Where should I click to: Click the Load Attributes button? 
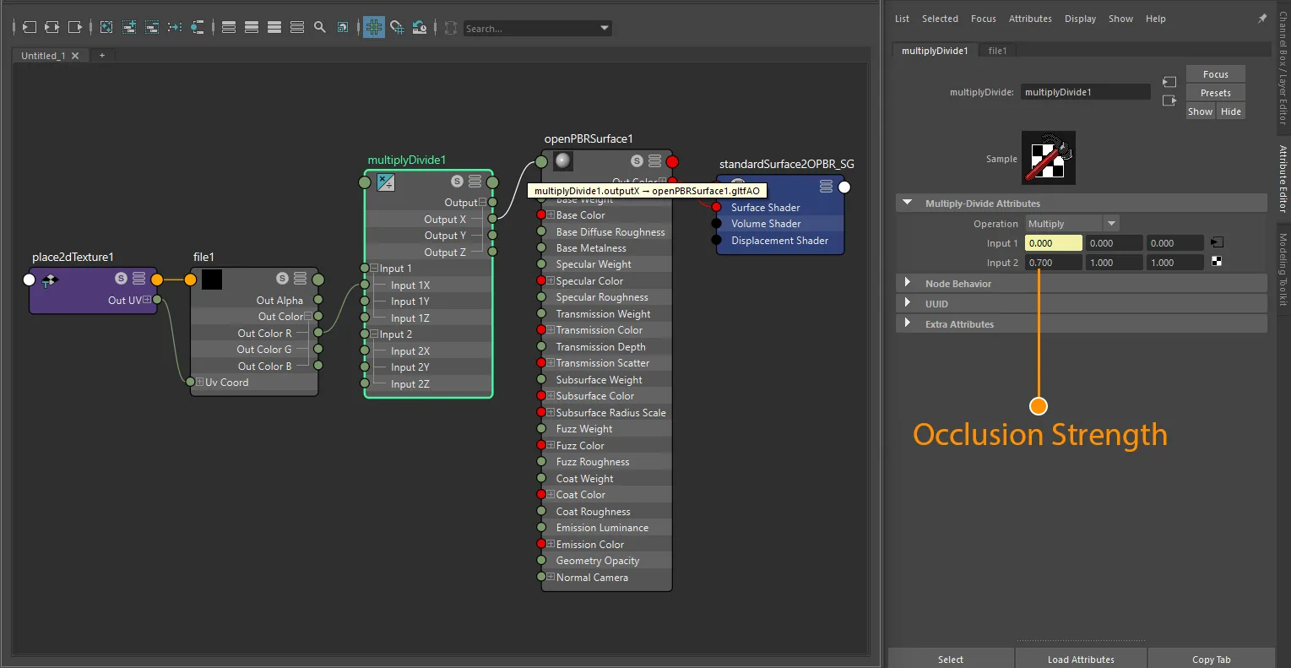coord(1081,659)
